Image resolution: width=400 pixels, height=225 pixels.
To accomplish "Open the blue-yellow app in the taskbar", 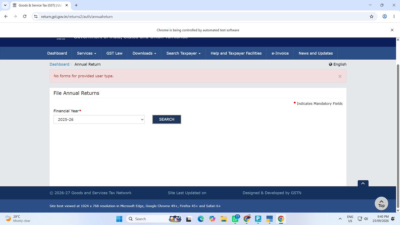I will pos(270,219).
